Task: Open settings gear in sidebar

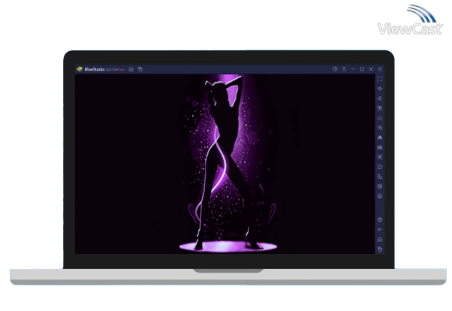Action: (380, 220)
